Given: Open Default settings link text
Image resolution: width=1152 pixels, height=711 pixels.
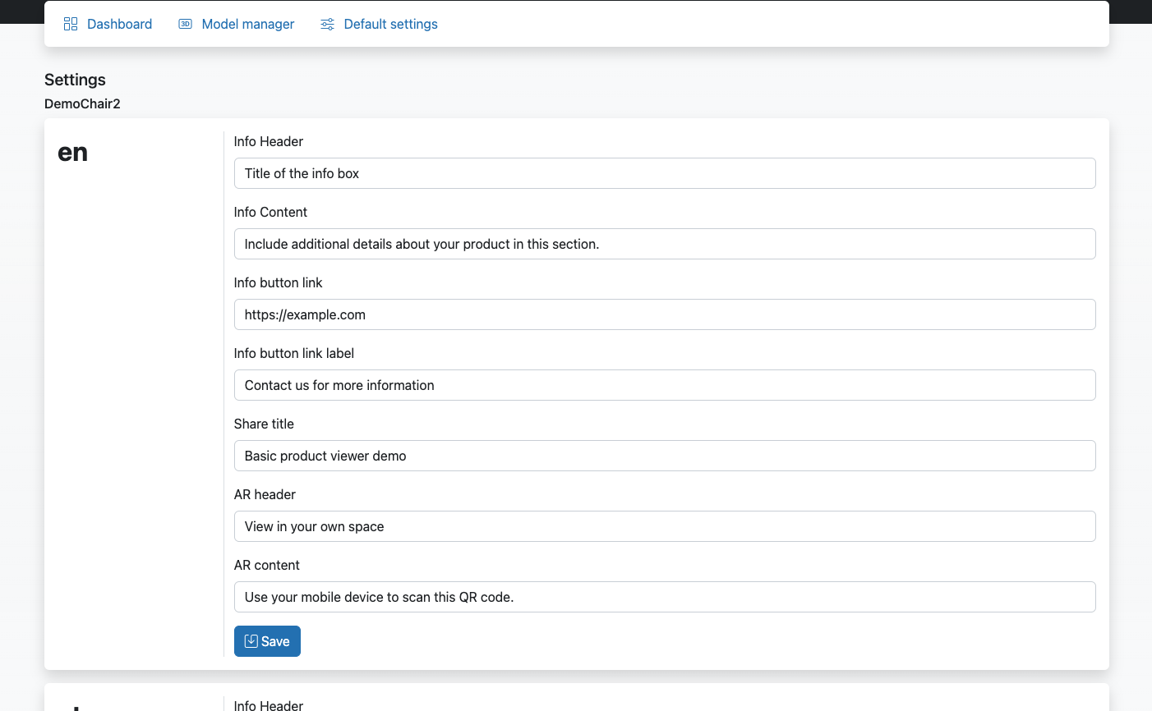Looking at the screenshot, I should point(390,24).
